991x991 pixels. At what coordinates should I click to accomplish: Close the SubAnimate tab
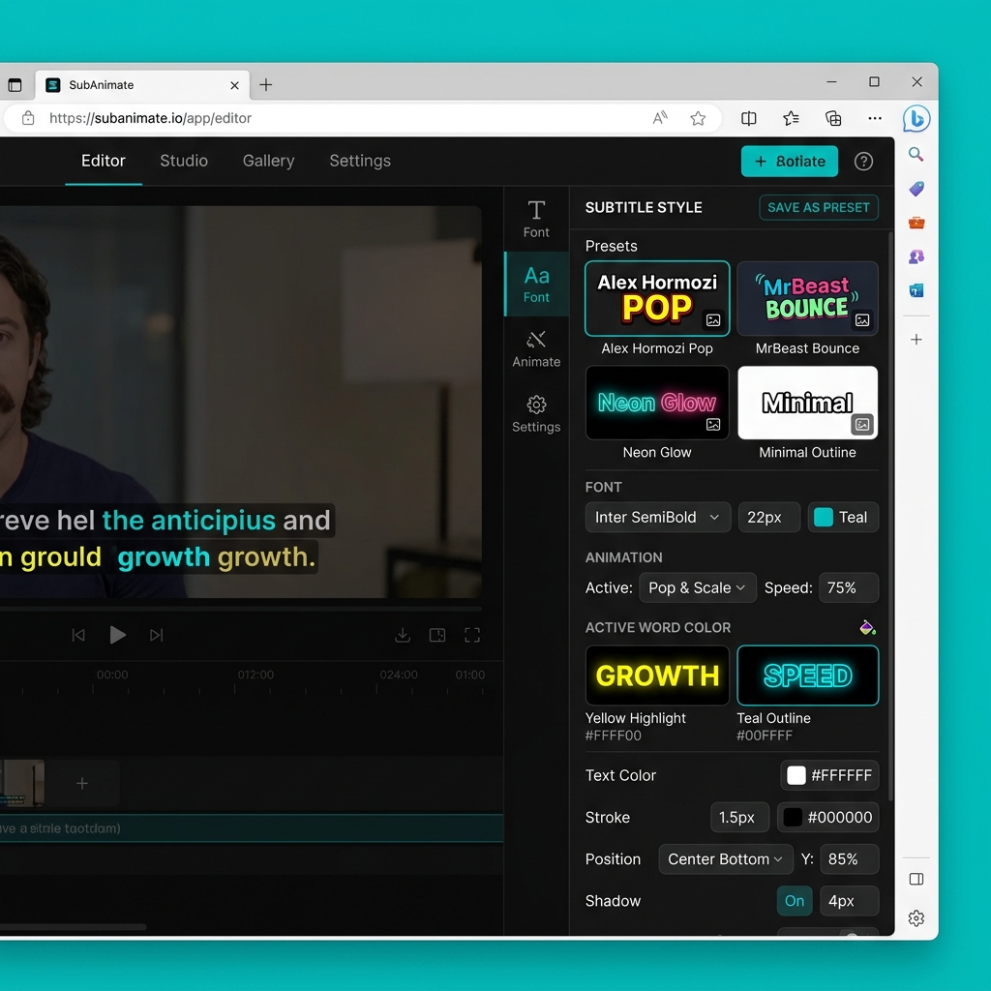(234, 85)
